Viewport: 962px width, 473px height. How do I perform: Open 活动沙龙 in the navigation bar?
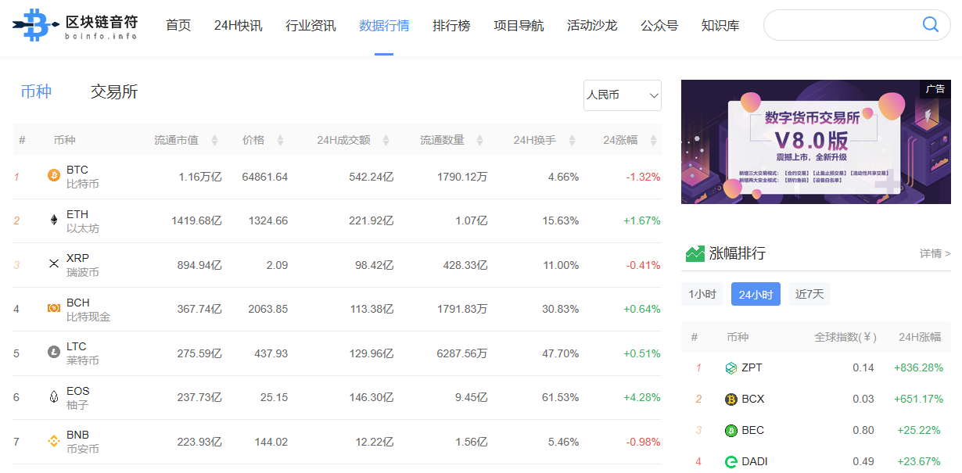592,26
